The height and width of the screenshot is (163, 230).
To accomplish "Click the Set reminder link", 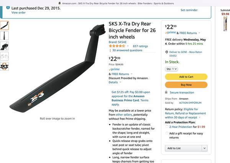I will (x=189, y=10).
